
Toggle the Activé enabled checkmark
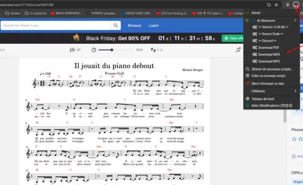pyautogui.click(x=248, y=13)
